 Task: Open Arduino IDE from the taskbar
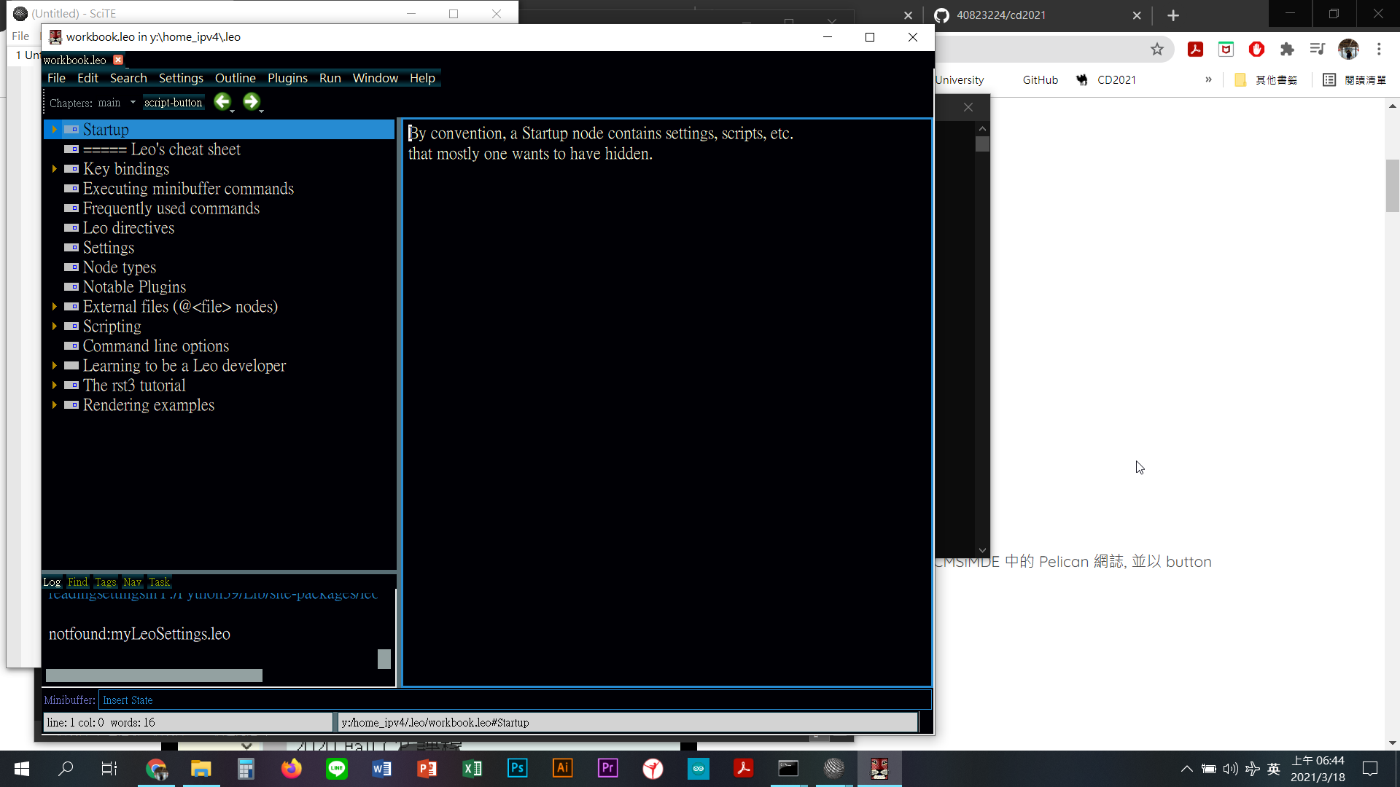click(699, 768)
